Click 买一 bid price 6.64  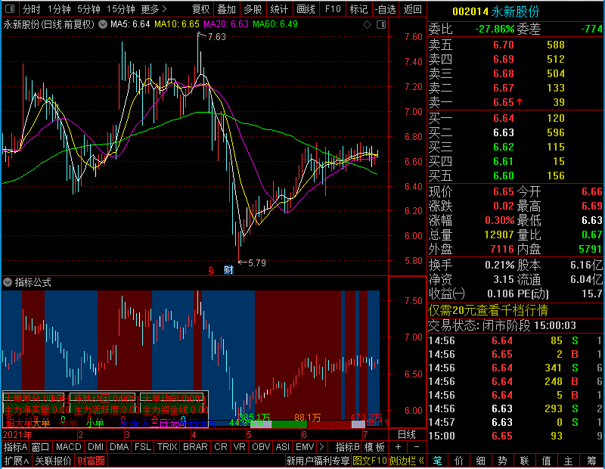[504, 118]
